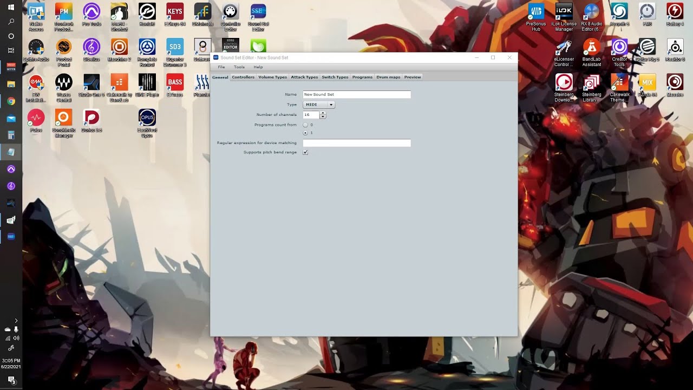This screenshot has height=390, width=693.
Task: Switch to the Volume Types tab
Action: click(x=273, y=77)
